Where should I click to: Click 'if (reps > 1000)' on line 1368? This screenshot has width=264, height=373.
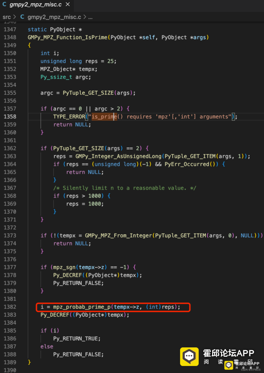click(x=78, y=196)
